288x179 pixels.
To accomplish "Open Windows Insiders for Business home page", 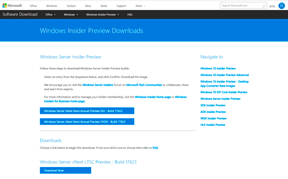I will point(65,101).
